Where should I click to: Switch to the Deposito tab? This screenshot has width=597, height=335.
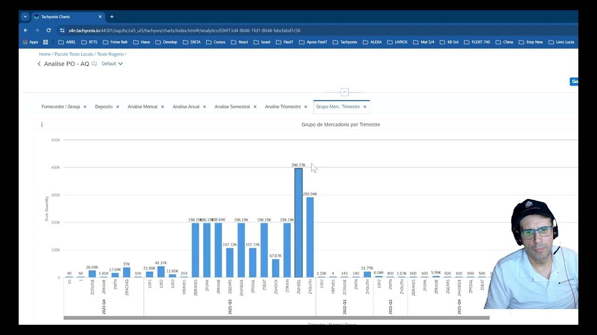coord(104,107)
